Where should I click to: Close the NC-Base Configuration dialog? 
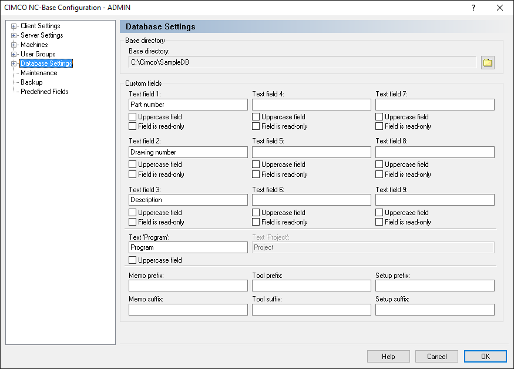click(499, 8)
